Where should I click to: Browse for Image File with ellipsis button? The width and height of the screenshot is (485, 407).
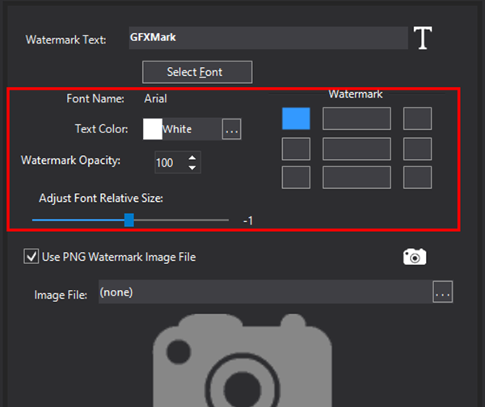point(443,292)
